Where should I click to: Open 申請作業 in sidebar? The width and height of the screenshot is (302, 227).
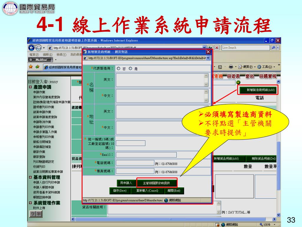point(39,92)
